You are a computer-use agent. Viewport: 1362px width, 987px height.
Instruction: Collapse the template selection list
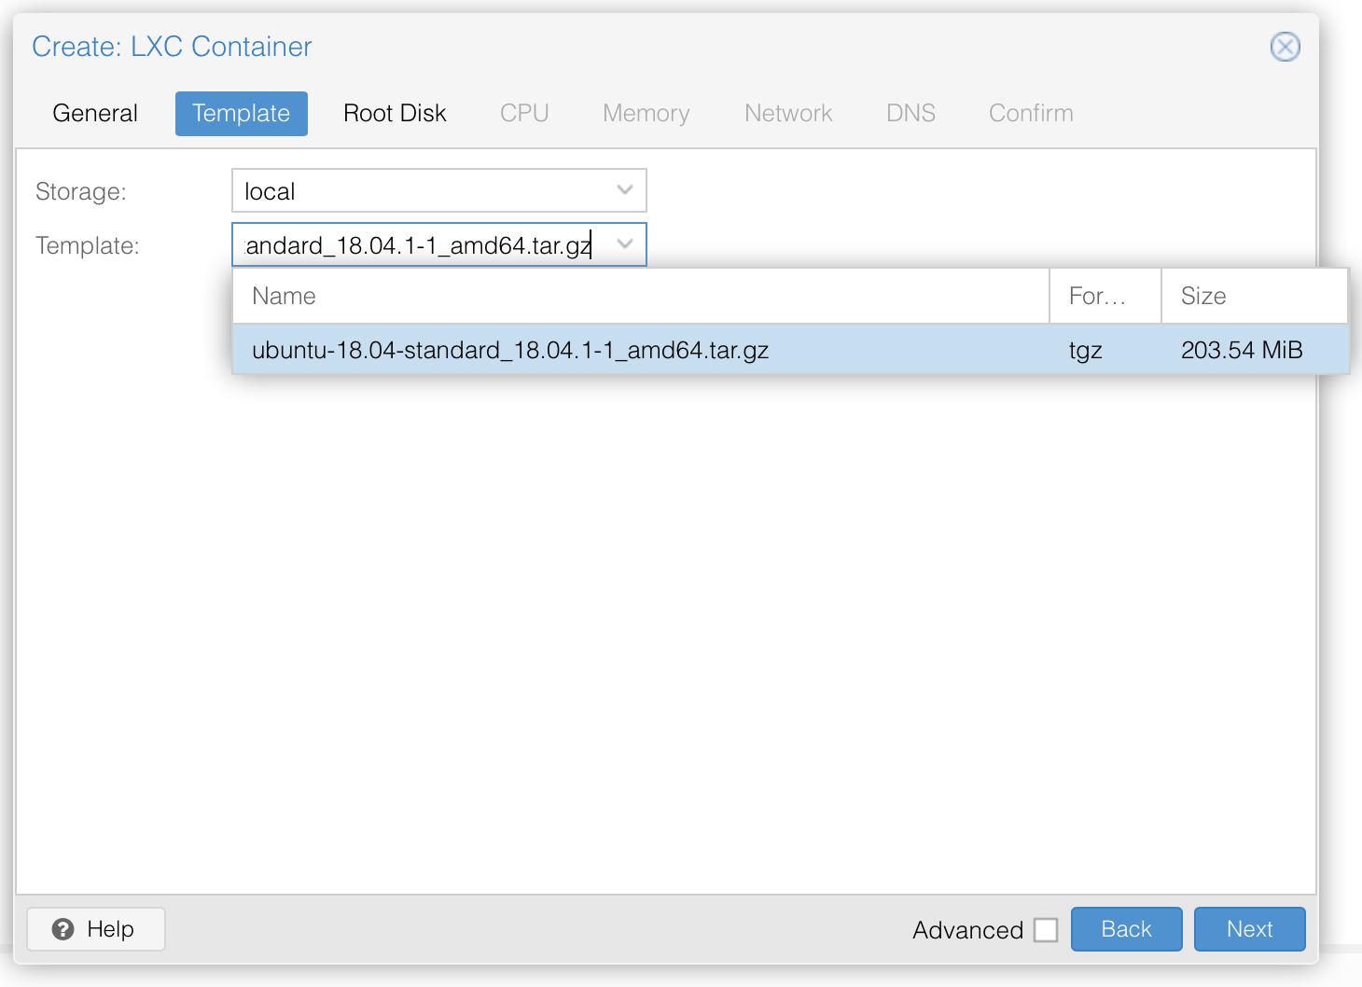625,244
